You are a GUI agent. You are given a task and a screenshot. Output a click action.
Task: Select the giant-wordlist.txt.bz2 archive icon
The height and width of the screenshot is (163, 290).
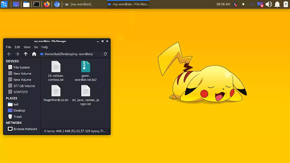click(86, 67)
